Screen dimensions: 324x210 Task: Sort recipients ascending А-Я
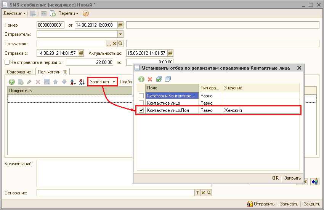73,82
